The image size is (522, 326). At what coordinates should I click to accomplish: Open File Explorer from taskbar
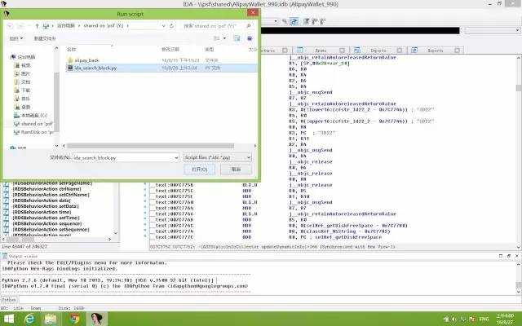point(51,319)
